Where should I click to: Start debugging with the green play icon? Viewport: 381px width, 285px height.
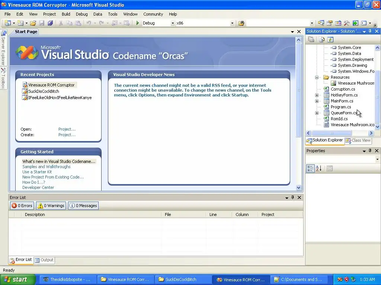pyautogui.click(x=138, y=23)
